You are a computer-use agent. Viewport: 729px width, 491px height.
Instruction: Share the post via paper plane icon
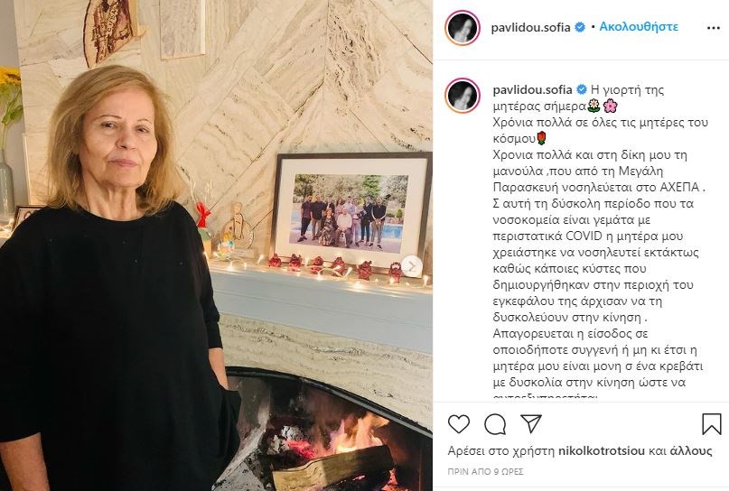click(x=531, y=423)
